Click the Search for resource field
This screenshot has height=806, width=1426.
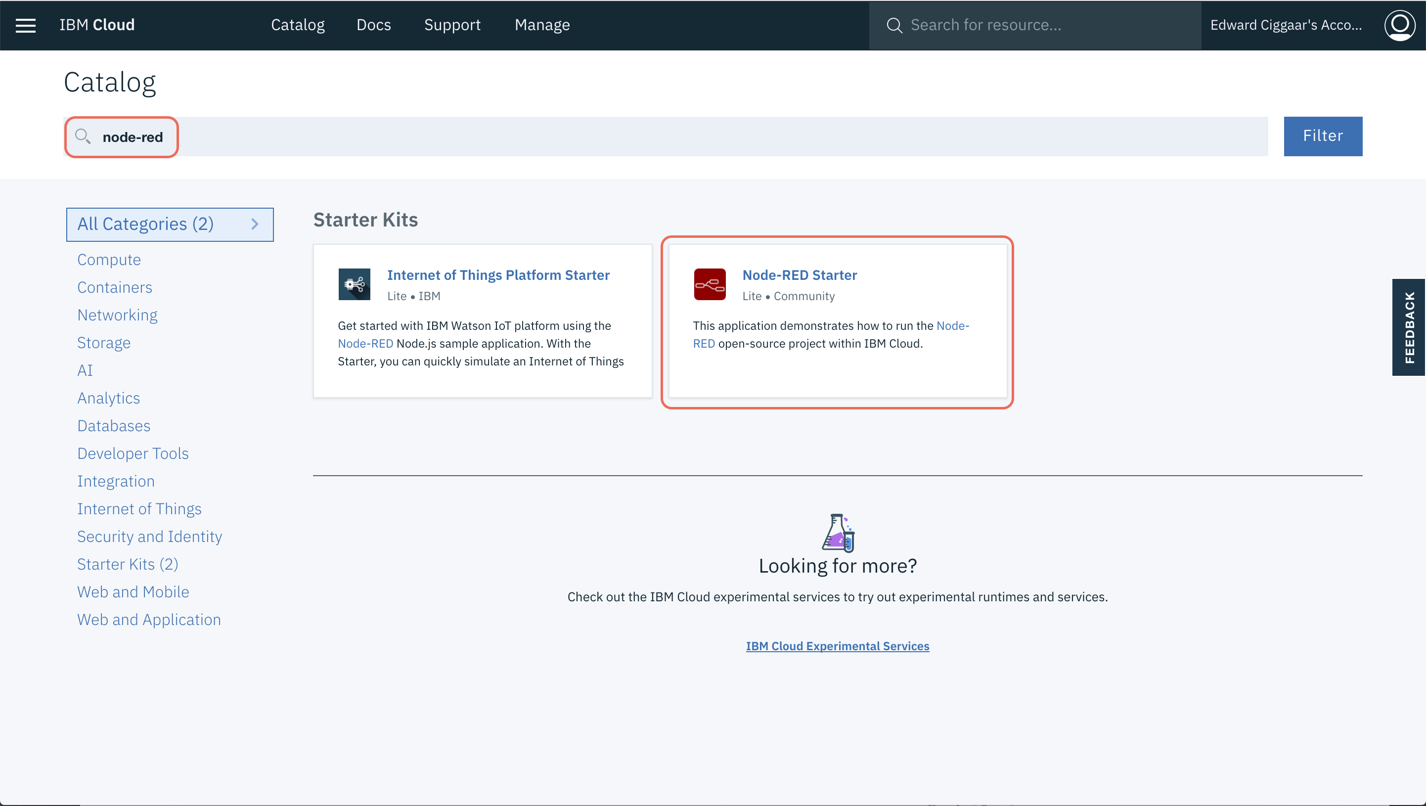click(1046, 25)
